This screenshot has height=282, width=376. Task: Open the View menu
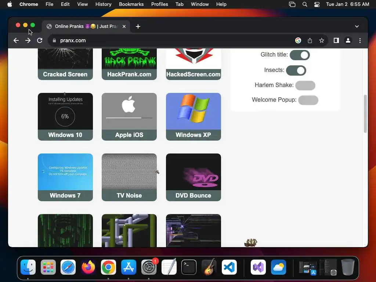click(x=82, y=4)
